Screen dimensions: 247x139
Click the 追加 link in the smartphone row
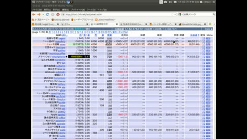click(208, 57)
